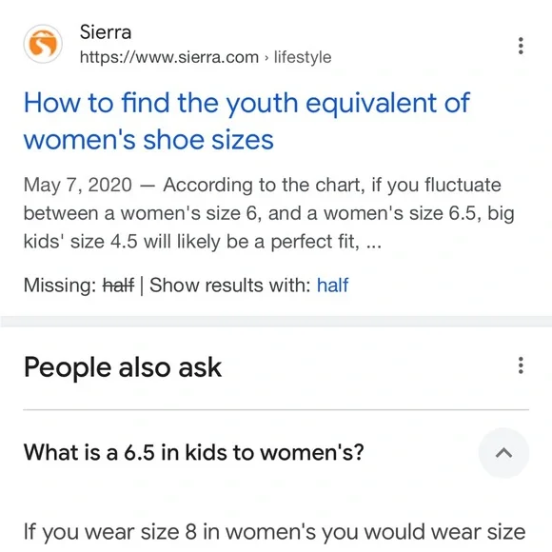Click the May 7, 2020 date
Screen dimensions: 552x552
(78, 185)
